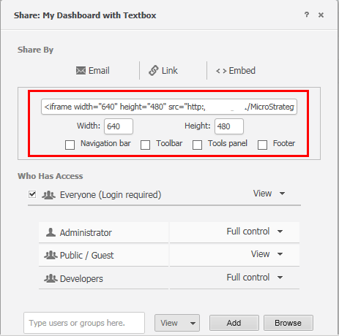Open the View dropdown beside Add button
This screenshot has width=339, height=336.
[177, 323]
